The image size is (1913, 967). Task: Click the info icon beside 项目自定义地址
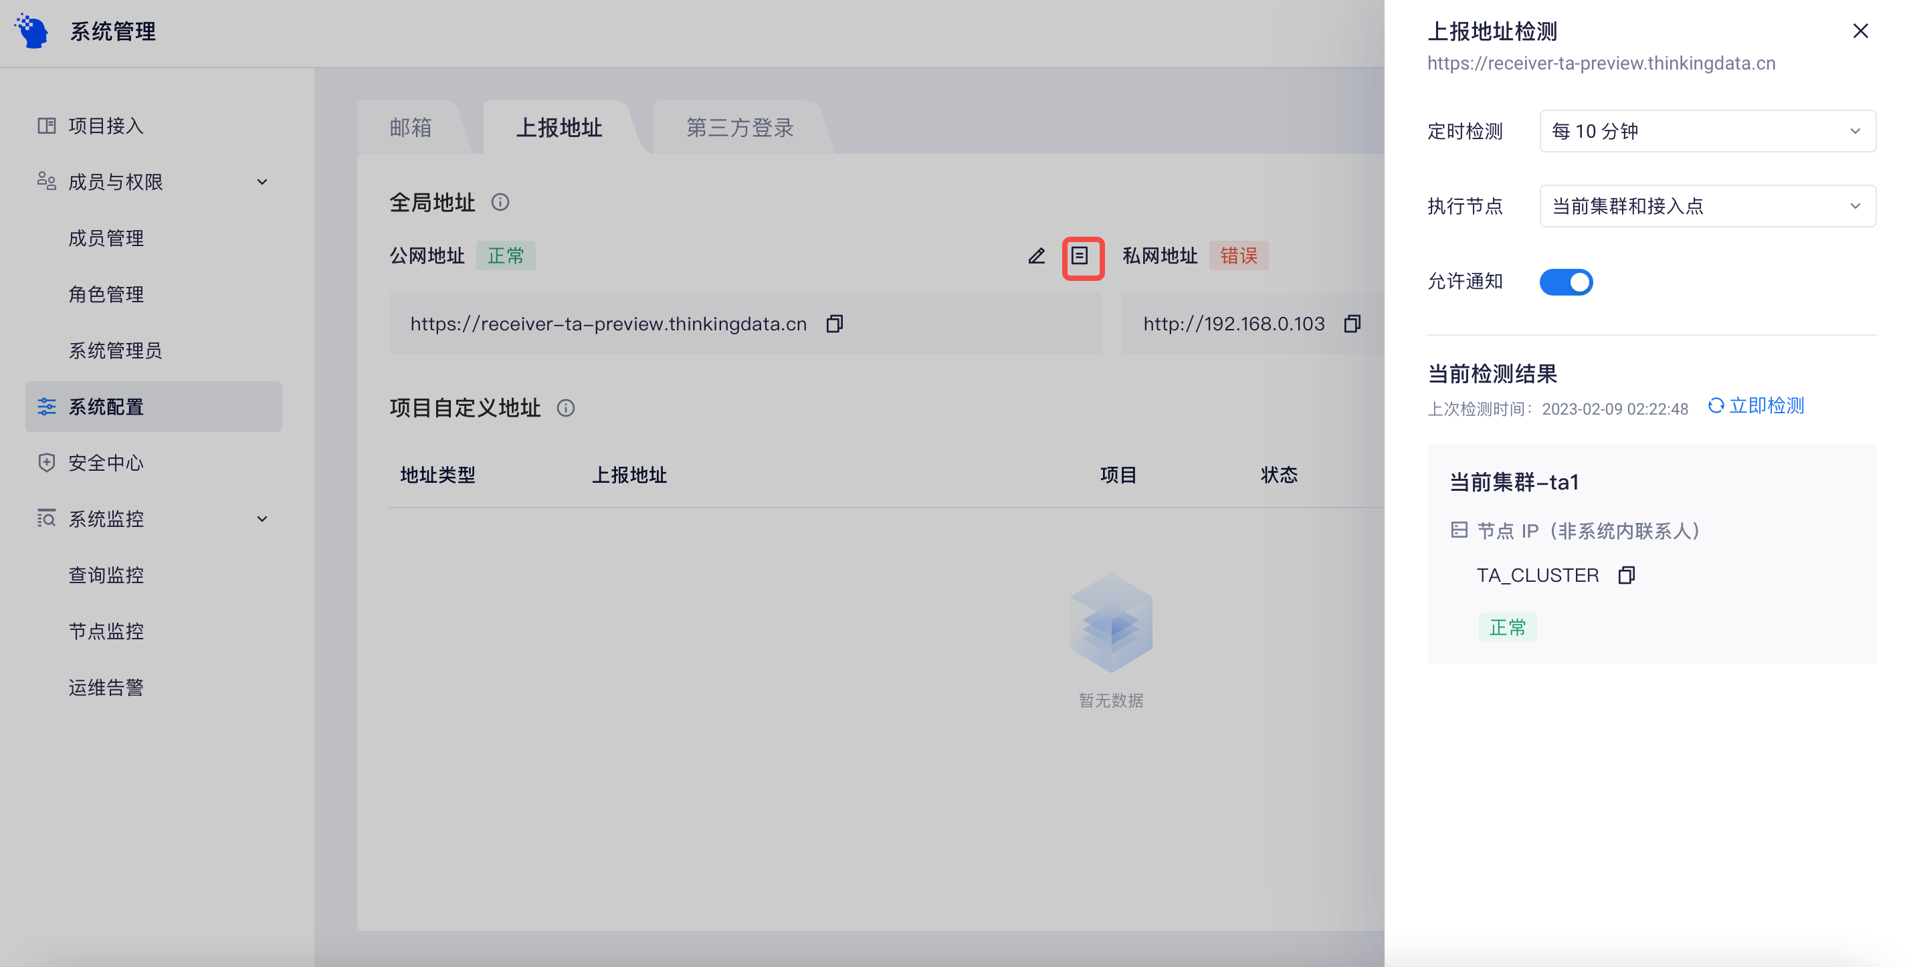point(567,408)
